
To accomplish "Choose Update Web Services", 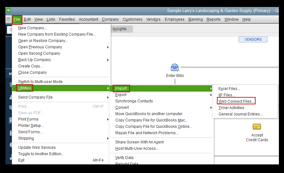I will (61, 148).
